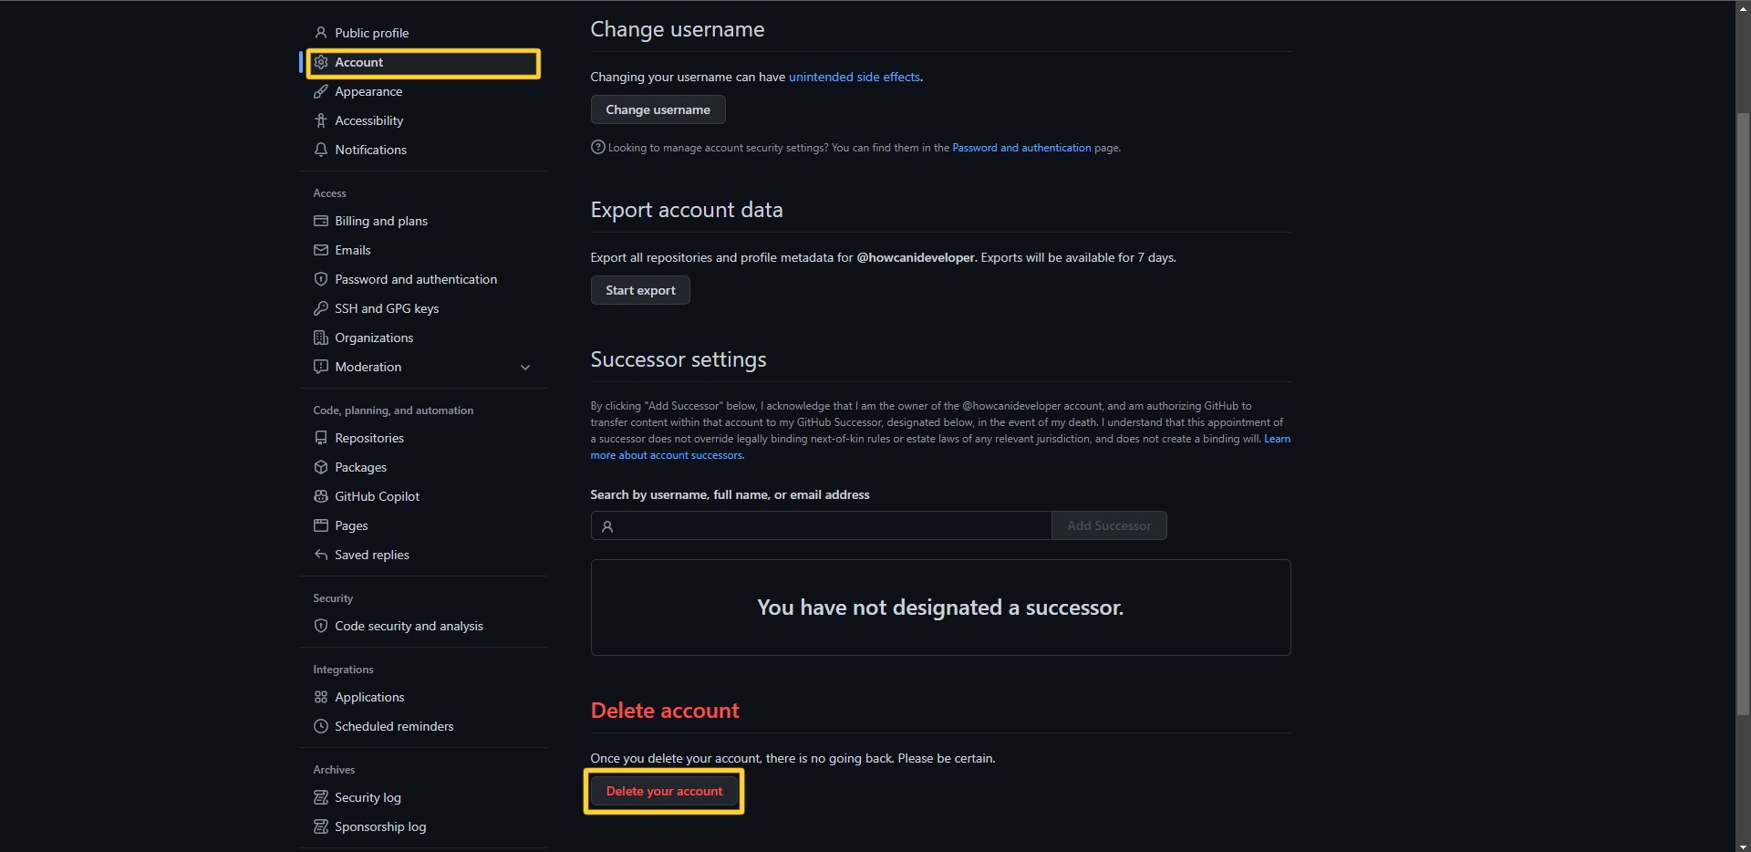Click the Successor settings heading
The height and width of the screenshot is (852, 1751).
(679, 359)
